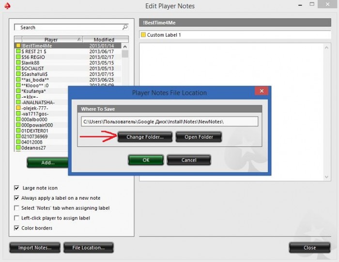Select player $OCIALIST
The image size is (339, 262).
68,69
